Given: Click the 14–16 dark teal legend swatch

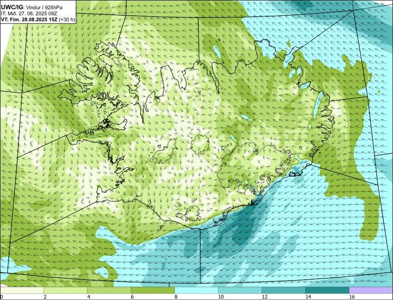Looking at the screenshot, I should click(327, 290).
